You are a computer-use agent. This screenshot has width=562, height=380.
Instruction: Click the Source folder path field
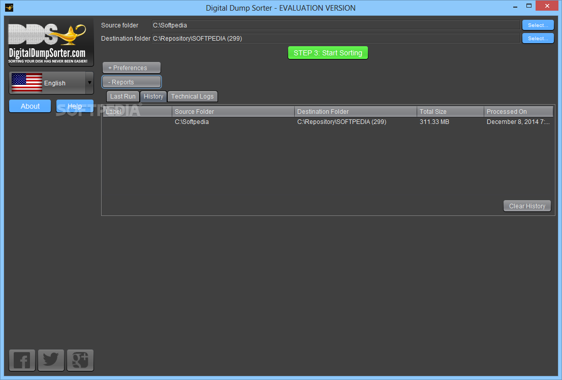pyautogui.click(x=336, y=25)
